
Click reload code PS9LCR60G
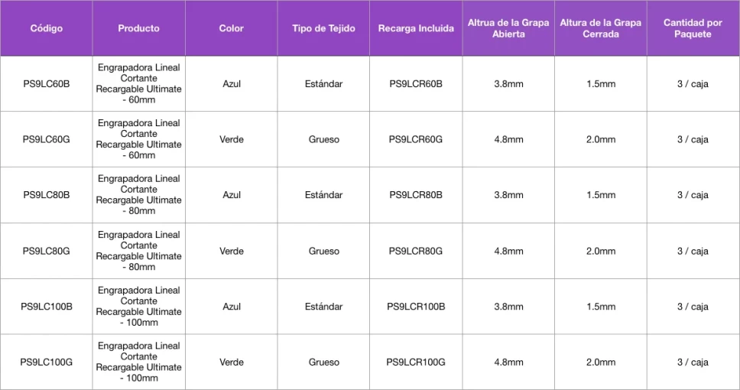point(416,139)
